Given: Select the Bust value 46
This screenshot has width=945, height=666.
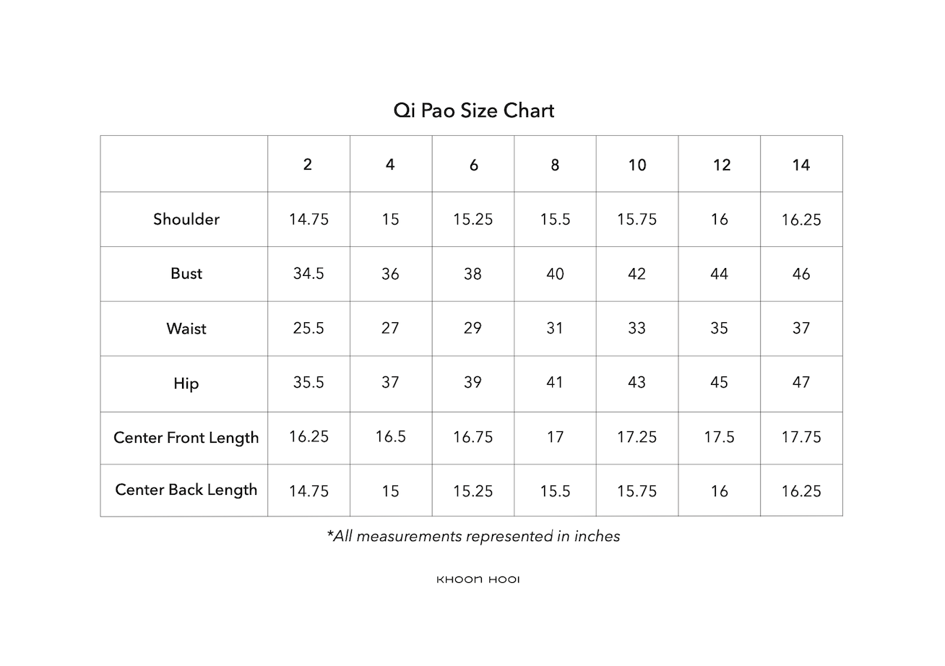Looking at the screenshot, I should click(x=801, y=274).
